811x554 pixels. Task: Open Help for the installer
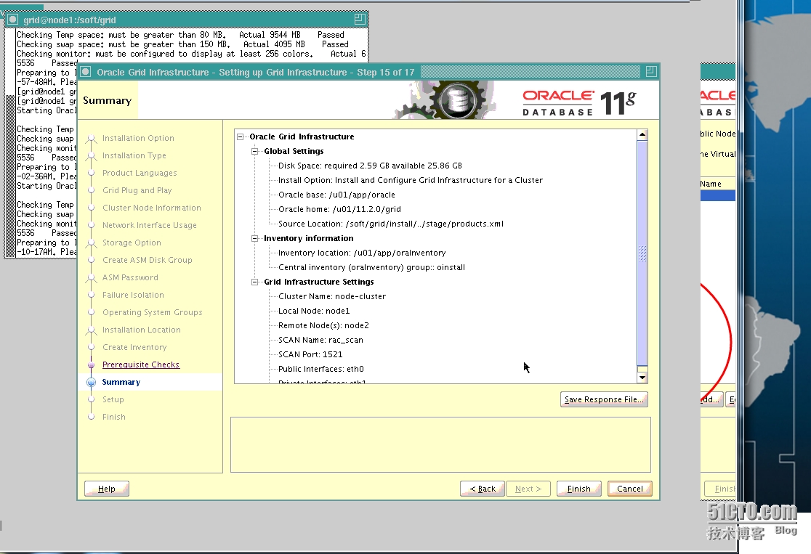tap(107, 489)
